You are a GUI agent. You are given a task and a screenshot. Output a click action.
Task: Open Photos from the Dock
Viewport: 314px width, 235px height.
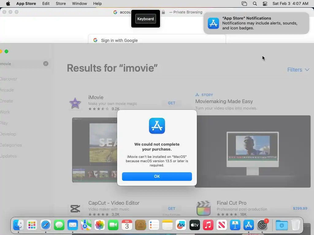click(x=100, y=225)
